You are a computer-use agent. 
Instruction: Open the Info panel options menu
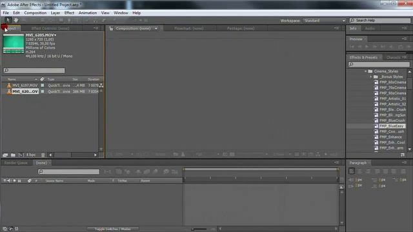tap(405, 28)
